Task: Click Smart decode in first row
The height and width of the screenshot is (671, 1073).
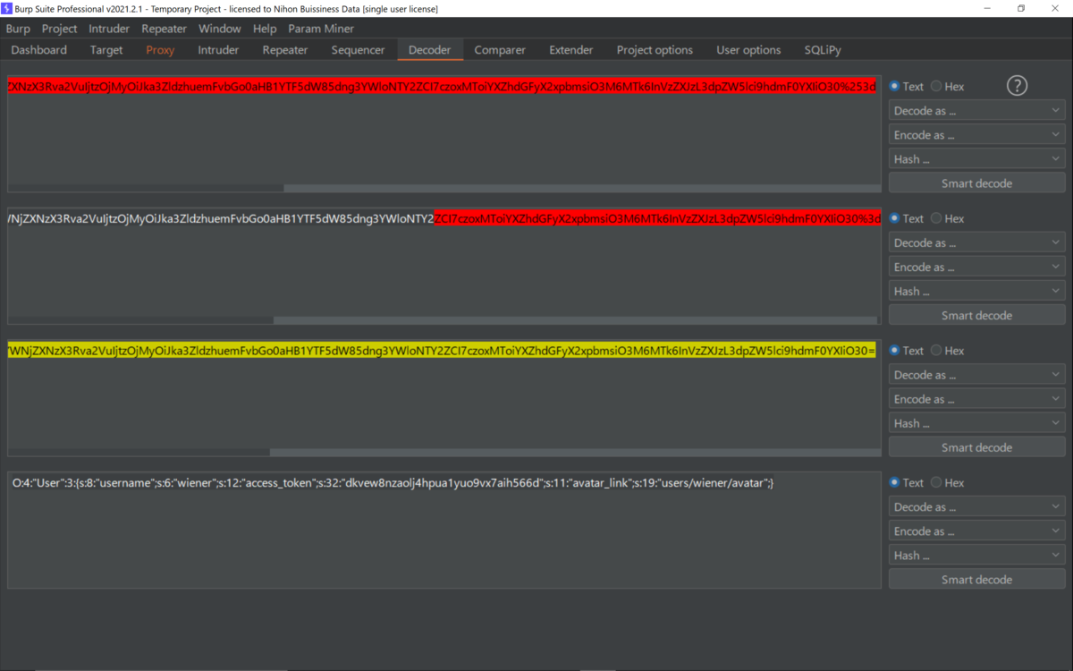Action: pyautogui.click(x=976, y=183)
